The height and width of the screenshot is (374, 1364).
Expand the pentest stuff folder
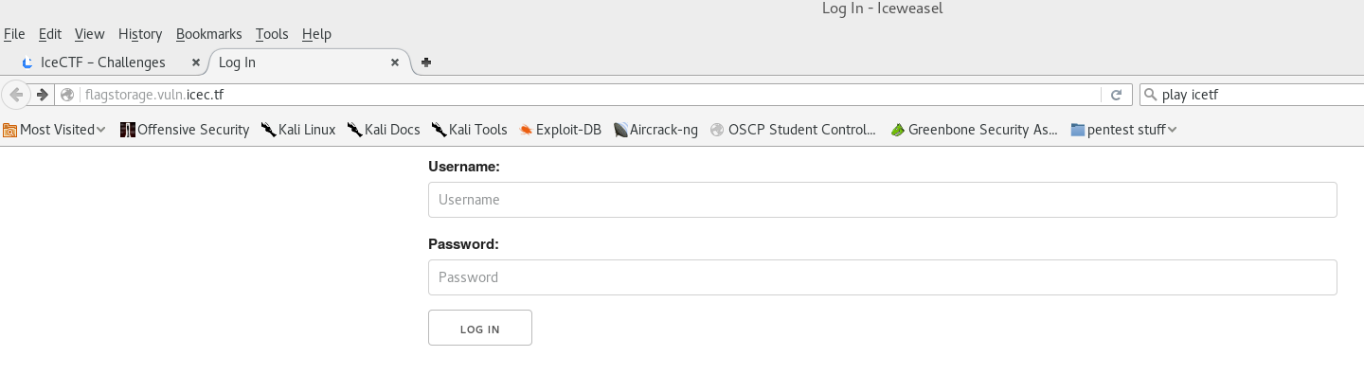(1123, 130)
